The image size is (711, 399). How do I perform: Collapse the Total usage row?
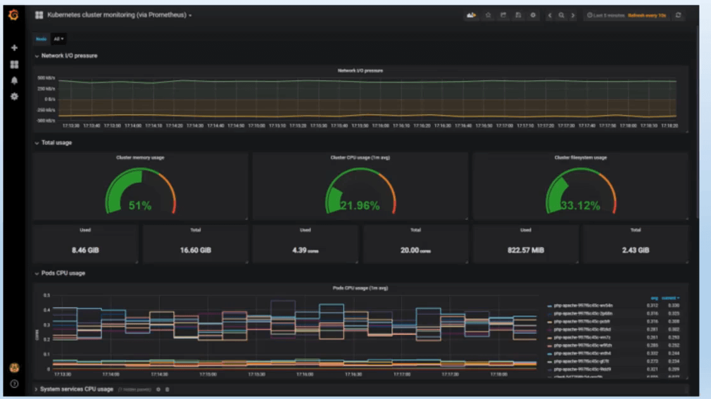[54, 143]
